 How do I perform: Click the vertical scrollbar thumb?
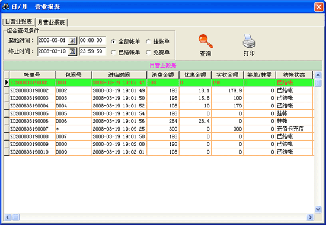pos(318,83)
